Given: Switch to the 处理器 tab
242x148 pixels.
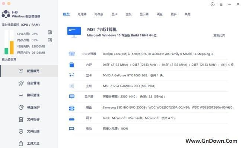Looking at the screenshot, I should pos(82,14).
